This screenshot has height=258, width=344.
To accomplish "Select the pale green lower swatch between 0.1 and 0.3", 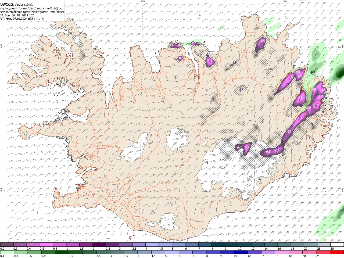I will 7,252.
